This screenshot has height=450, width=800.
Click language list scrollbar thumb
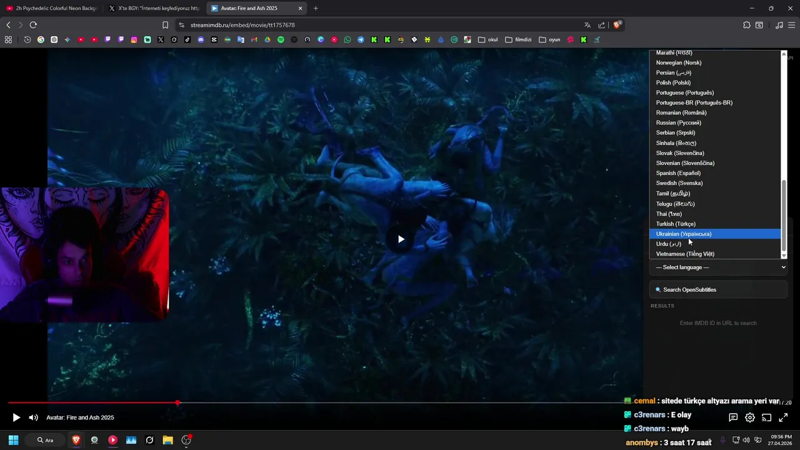click(784, 217)
